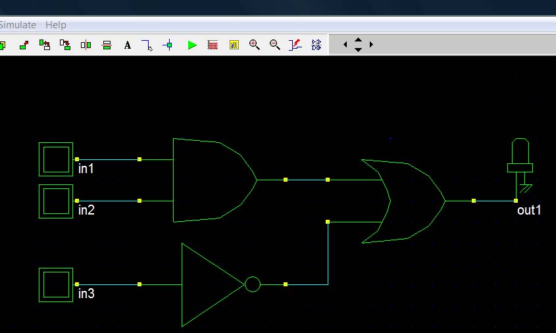Image resolution: width=556 pixels, height=333 pixels.
Task: Click the Rotate Right tool icon
Action: [65, 45]
